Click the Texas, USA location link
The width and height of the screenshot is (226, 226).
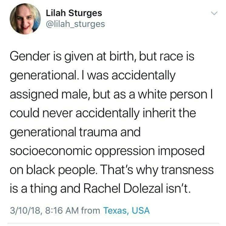(126, 211)
